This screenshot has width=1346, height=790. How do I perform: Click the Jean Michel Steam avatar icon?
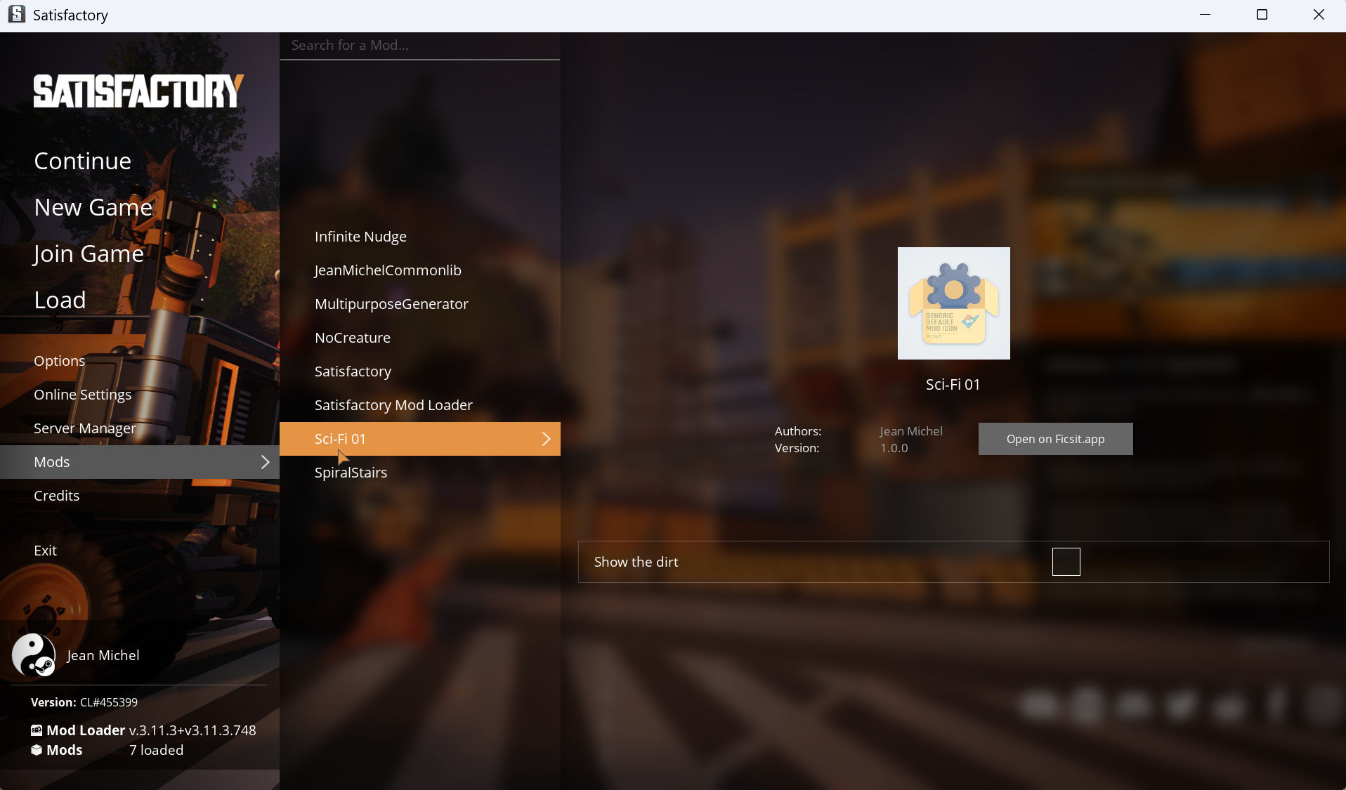coord(34,655)
